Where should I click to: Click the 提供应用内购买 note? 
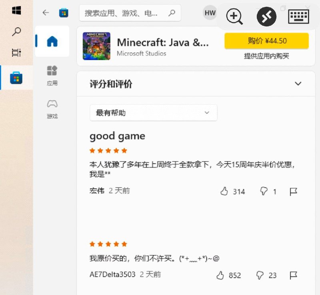(x=266, y=56)
